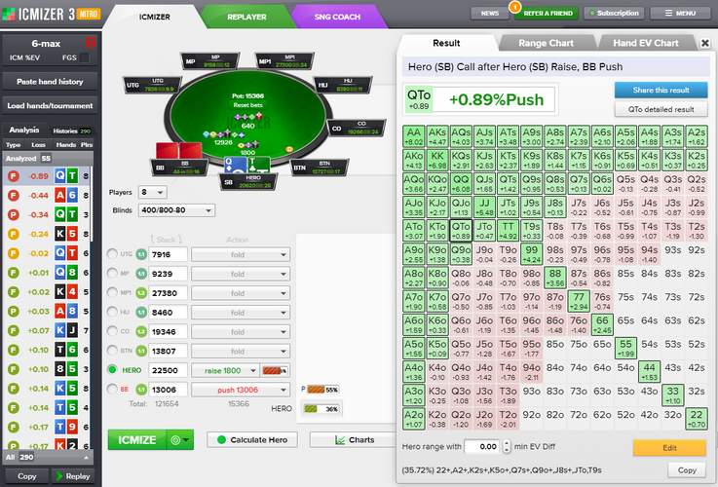Click the Hero's Q card on the table
Viewport: 718px width, 487px height.
235,166
